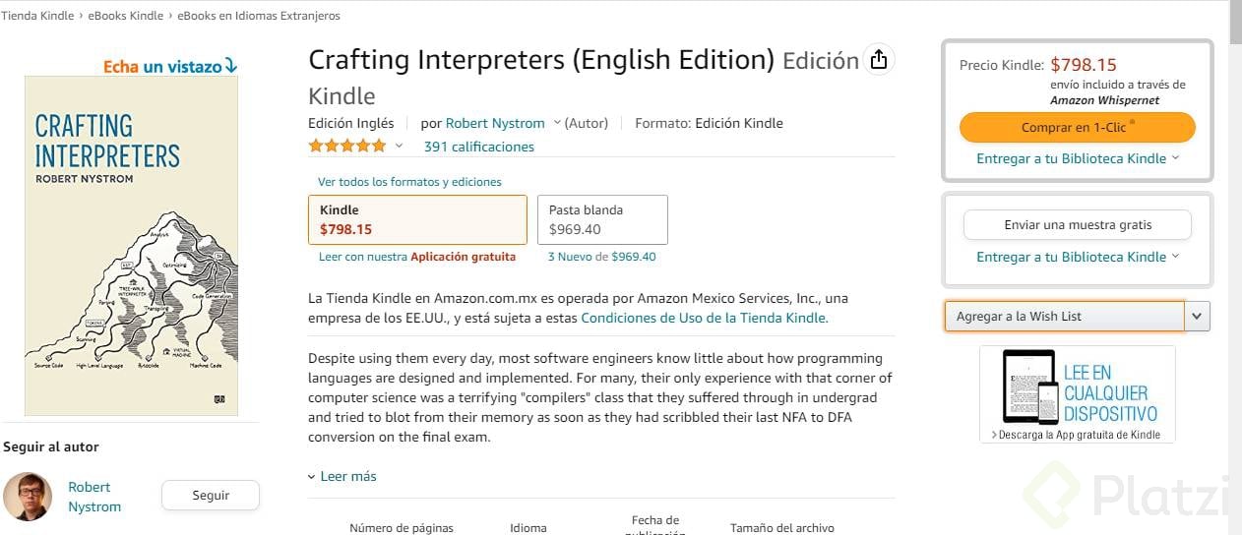1242x535 pixels.
Task: Click the Kindle devices app promo image
Action: point(1078,394)
